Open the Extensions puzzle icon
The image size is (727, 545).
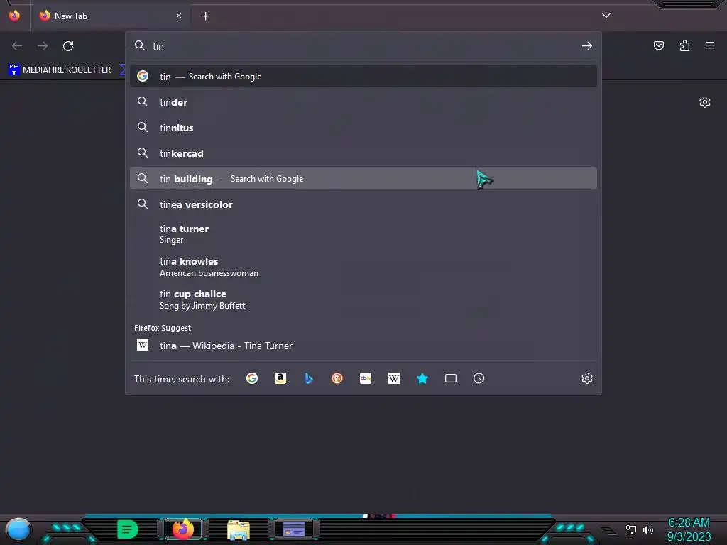tap(684, 45)
